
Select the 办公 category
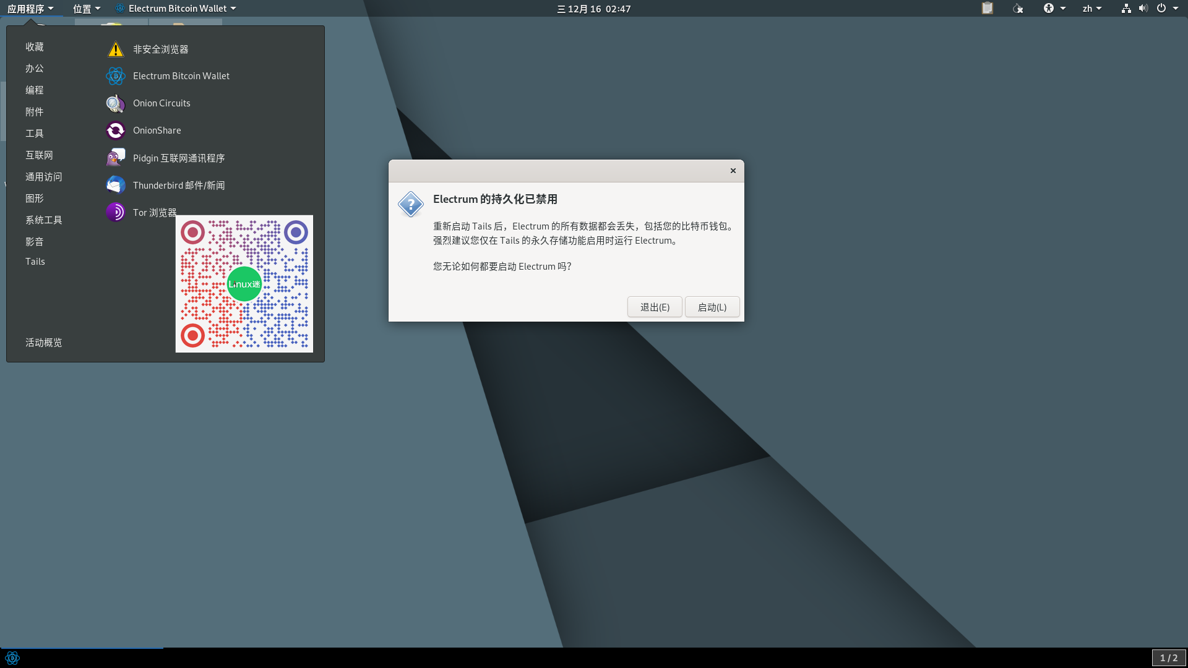35,69
